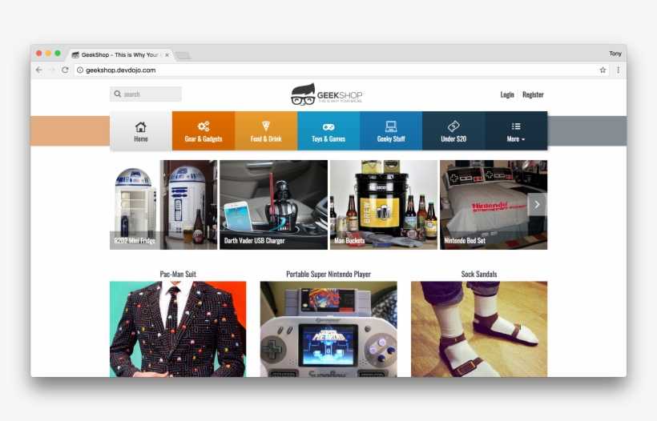Expand the More dropdown caret
657x421 pixels.
[523, 139]
